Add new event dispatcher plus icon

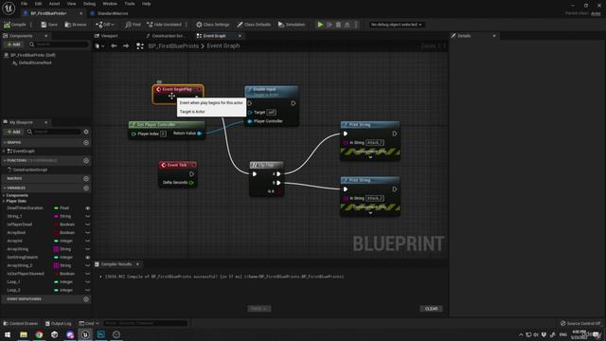coord(86,299)
